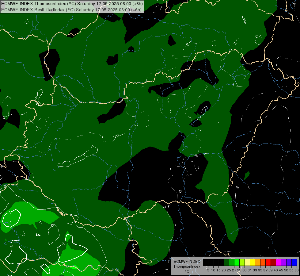Click legend tick value '10'
Viewport: 300px width, 276px height.
pyautogui.click(x=213, y=270)
